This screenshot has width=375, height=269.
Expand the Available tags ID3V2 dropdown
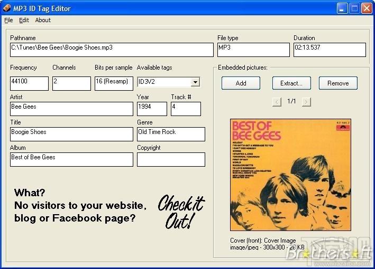click(x=195, y=82)
